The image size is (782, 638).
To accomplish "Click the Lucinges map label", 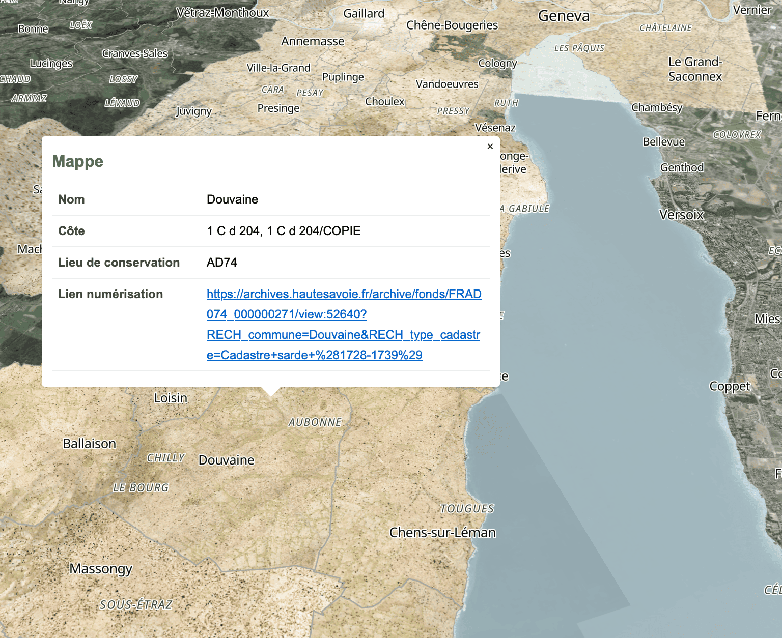I will [x=51, y=64].
